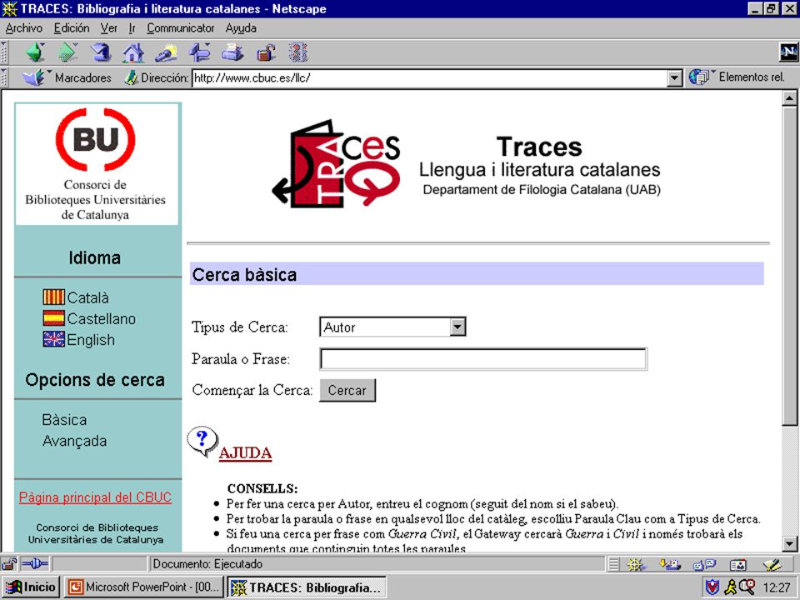Screen dimensions: 800x600
Task: Open Navigator ship wheel component icon
Action: (x=636, y=564)
